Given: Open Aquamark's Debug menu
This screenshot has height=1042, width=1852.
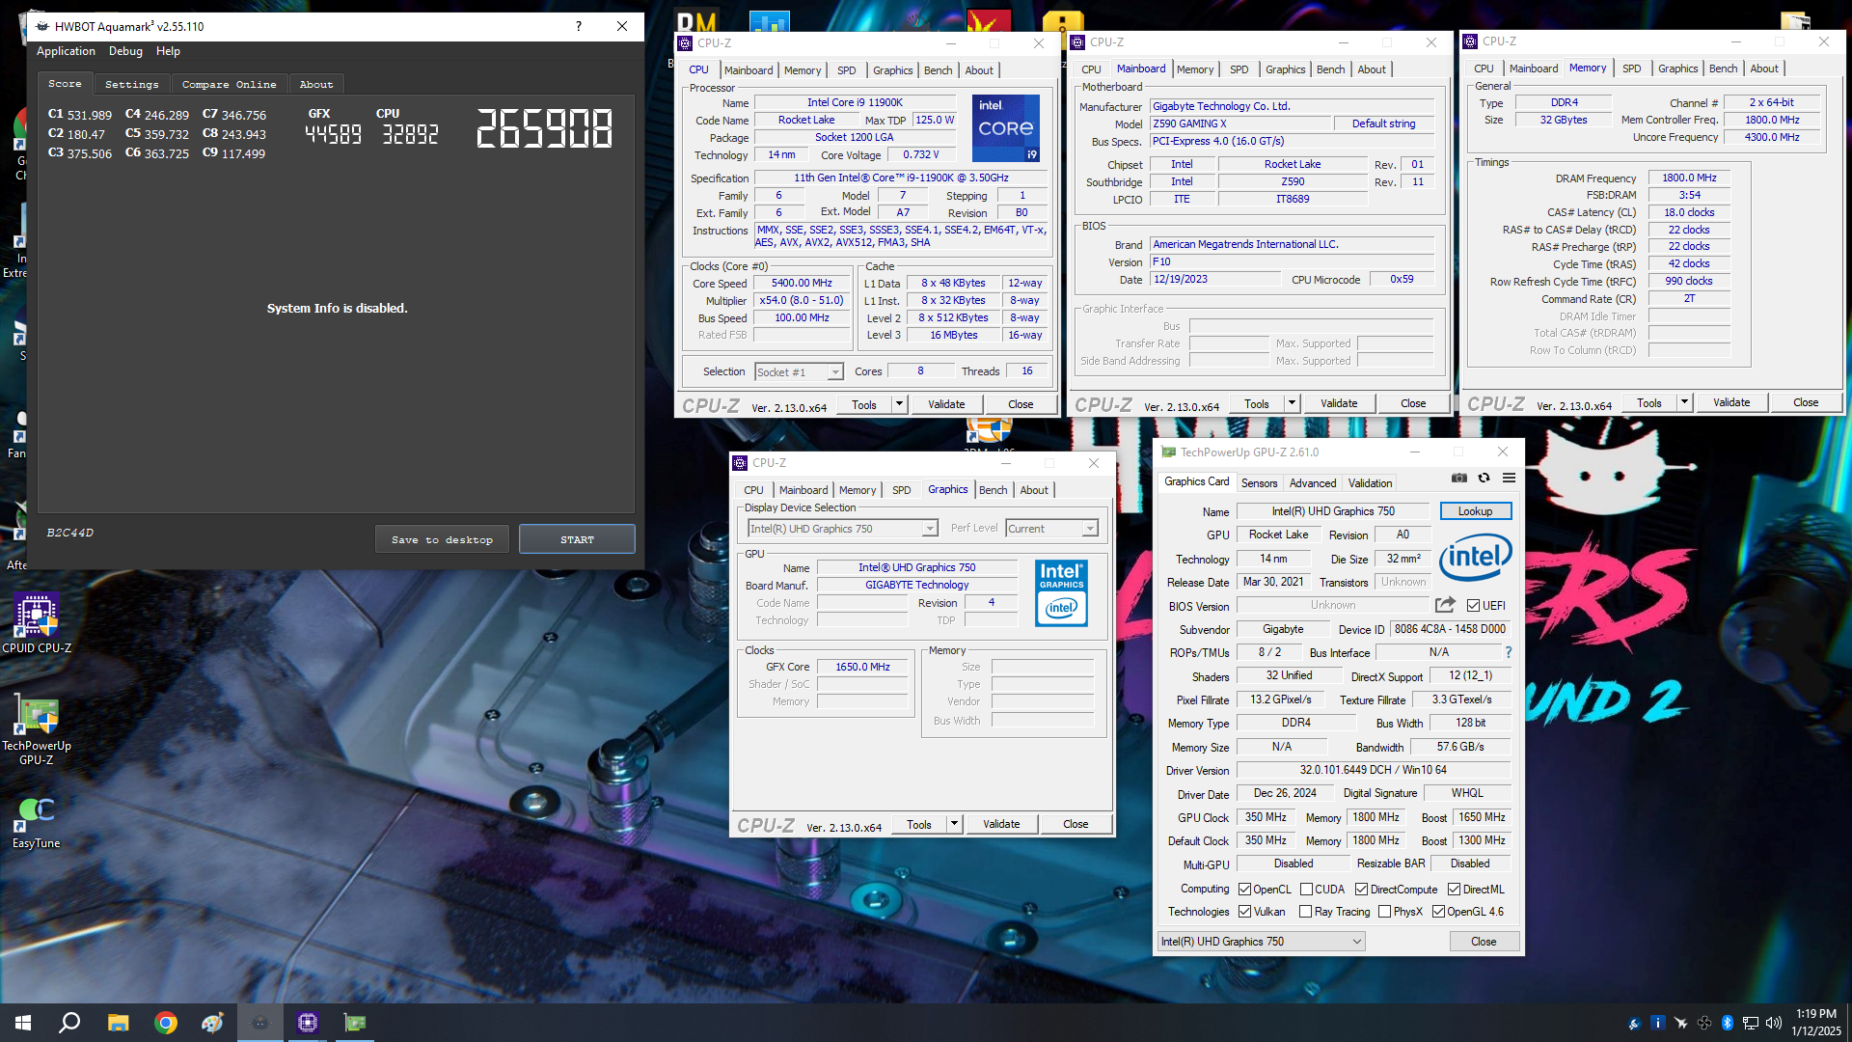Looking at the screenshot, I should click(x=125, y=51).
